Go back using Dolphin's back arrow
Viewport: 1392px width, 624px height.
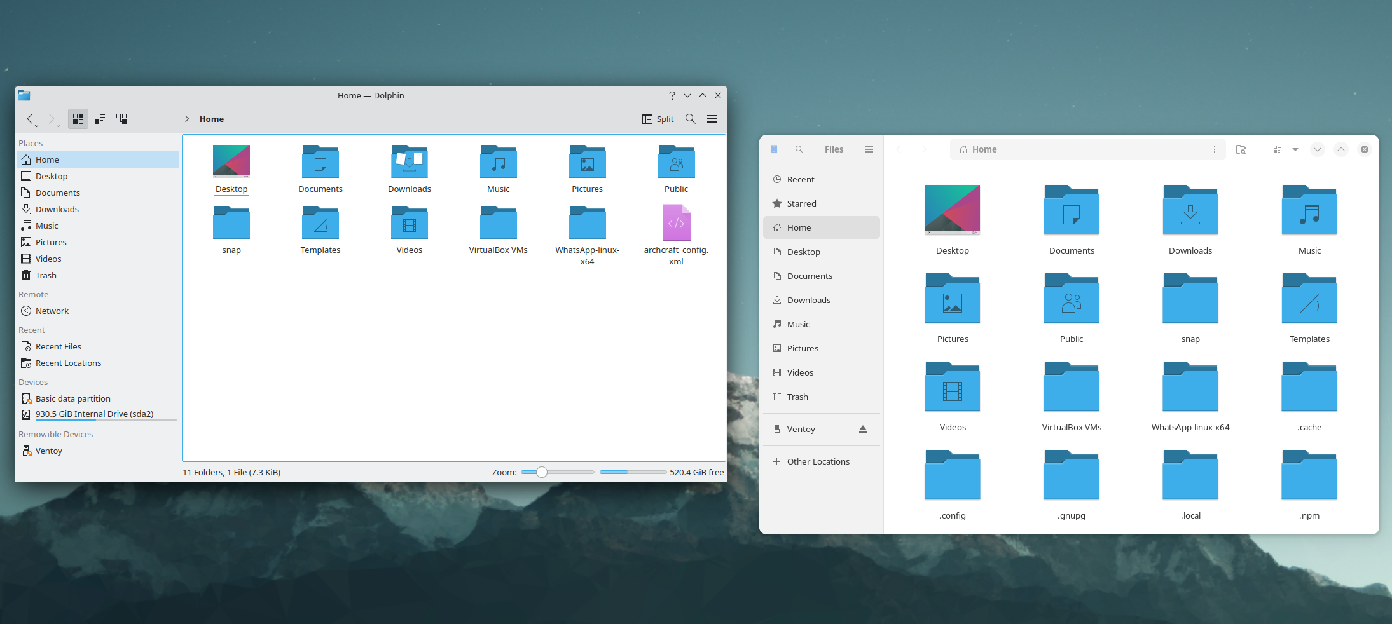pyautogui.click(x=30, y=119)
